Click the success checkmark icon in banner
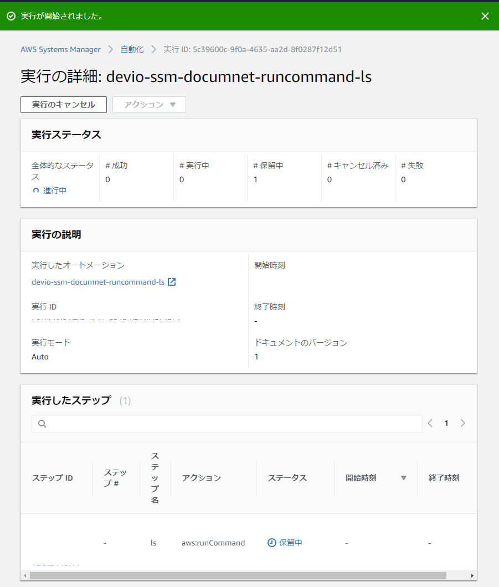 point(11,16)
